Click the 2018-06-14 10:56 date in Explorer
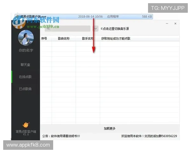The width and height of the screenshot is (191, 153). coord(90,17)
